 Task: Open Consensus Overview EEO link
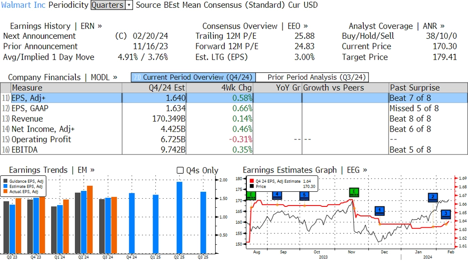pos(255,26)
